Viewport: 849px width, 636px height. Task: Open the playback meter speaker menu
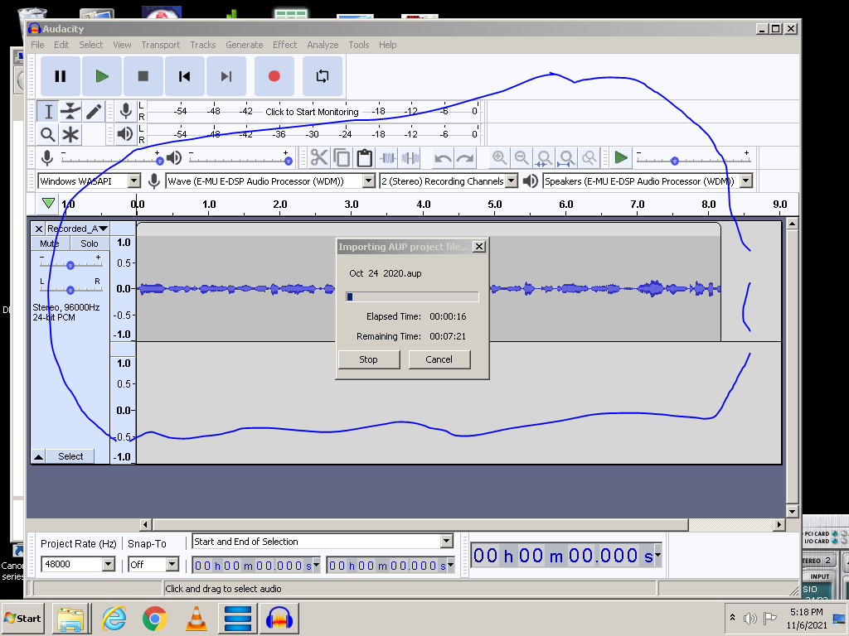point(126,133)
